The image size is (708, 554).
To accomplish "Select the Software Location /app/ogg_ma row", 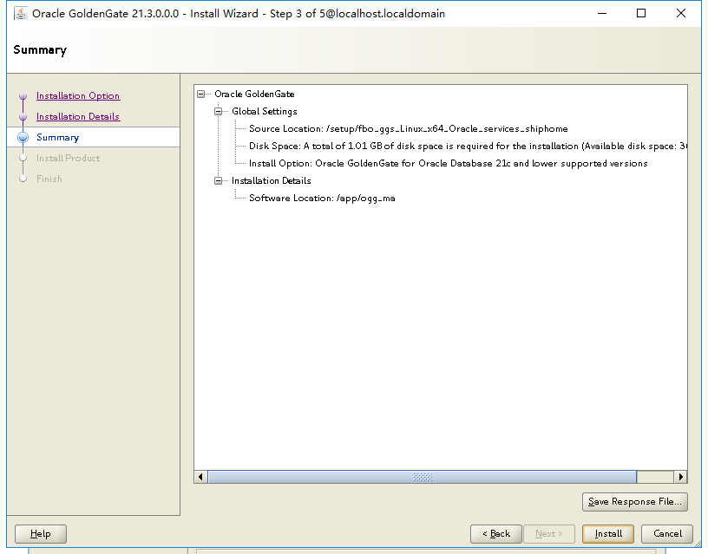I will (322, 198).
